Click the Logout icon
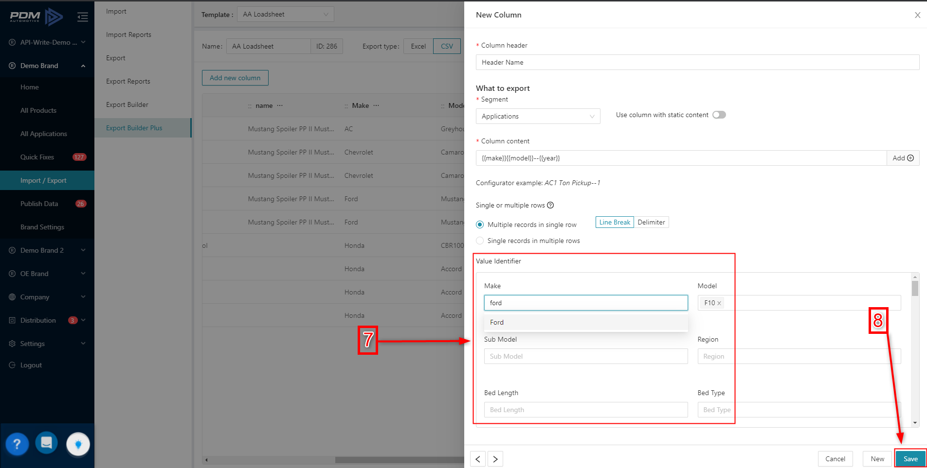The width and height of the screenshot is (927, 468). (x=12, y=365)
